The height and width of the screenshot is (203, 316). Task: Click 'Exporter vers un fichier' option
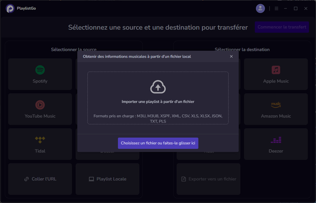(209, 179)
